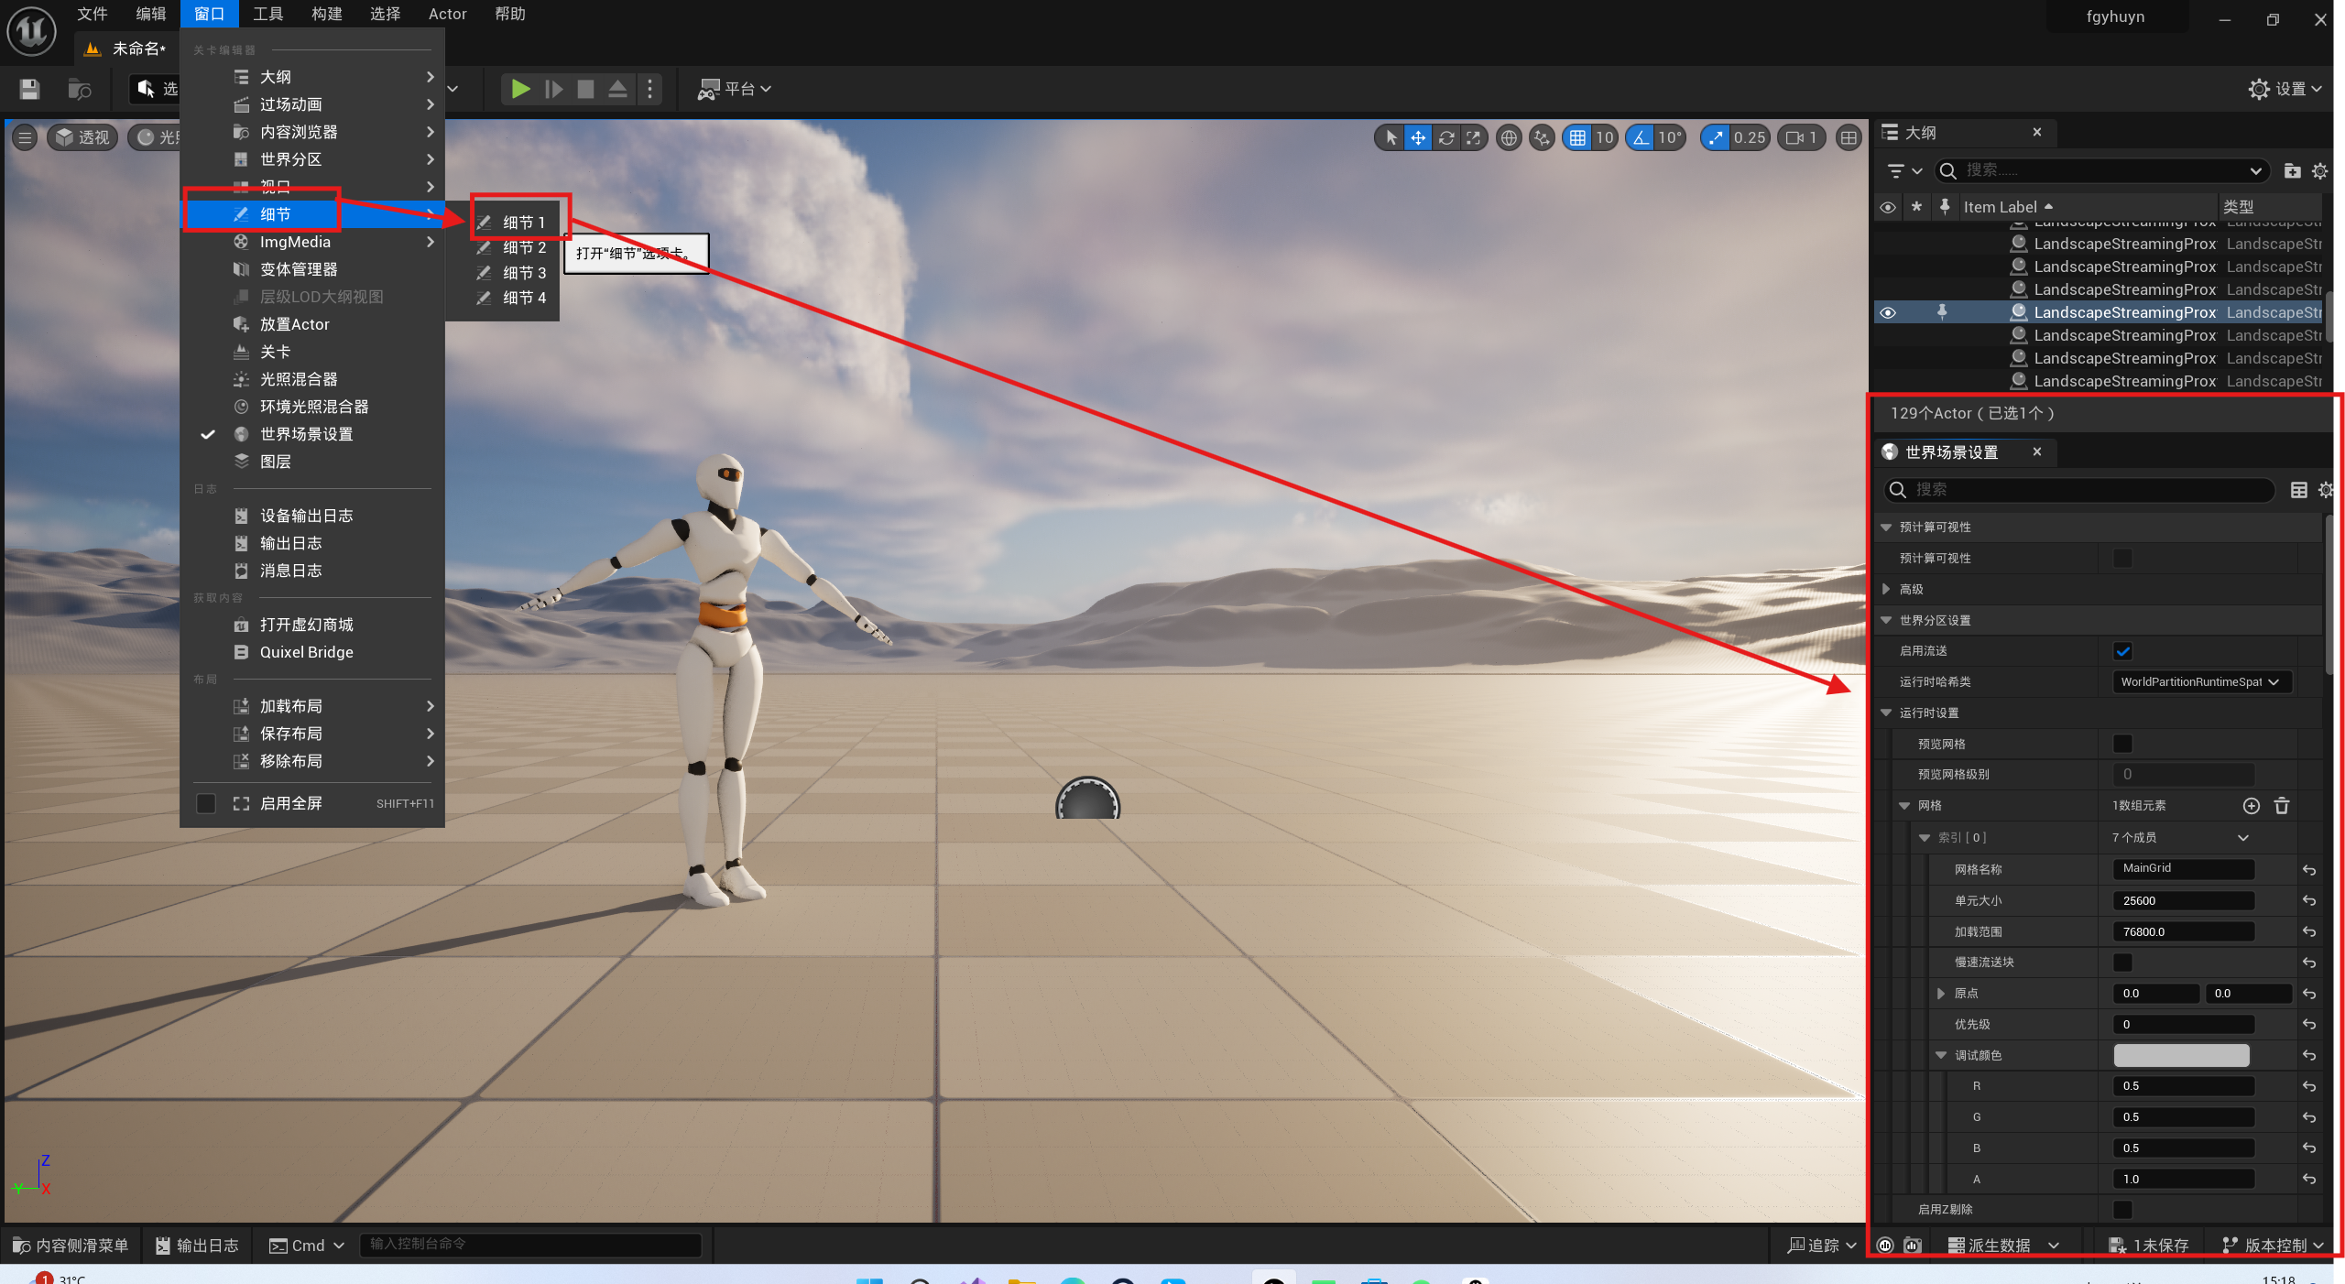Open 细节 2 from the submenu

pos(524,248)
